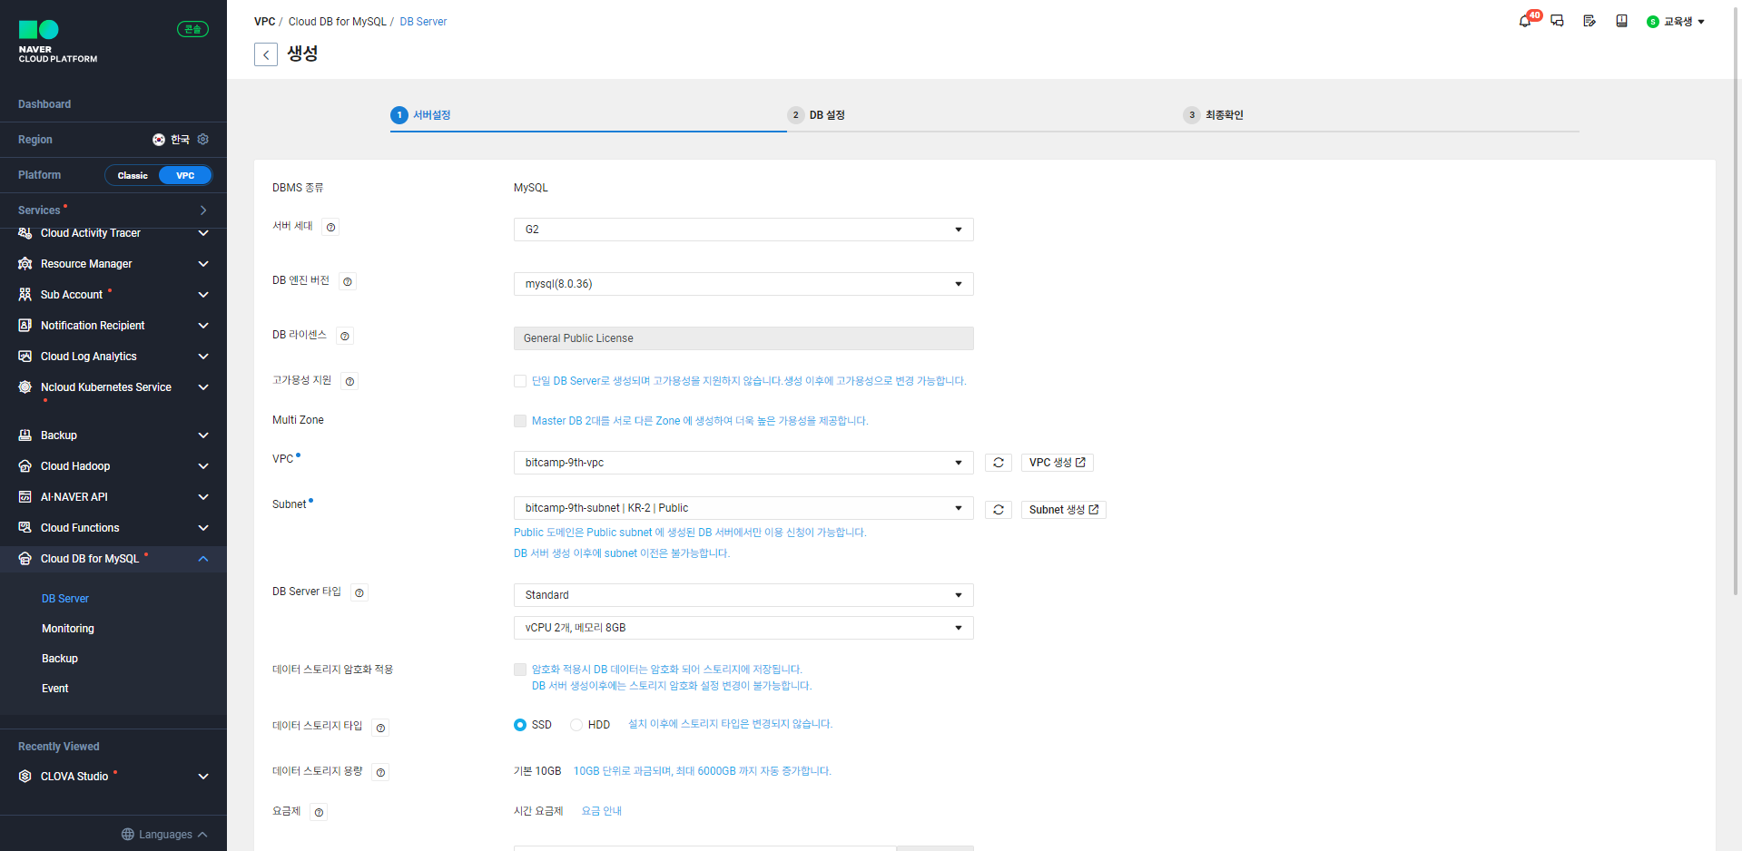Show help for 고가용성 지원
This screenshot has width=1742, height=851.
point(349,382)
